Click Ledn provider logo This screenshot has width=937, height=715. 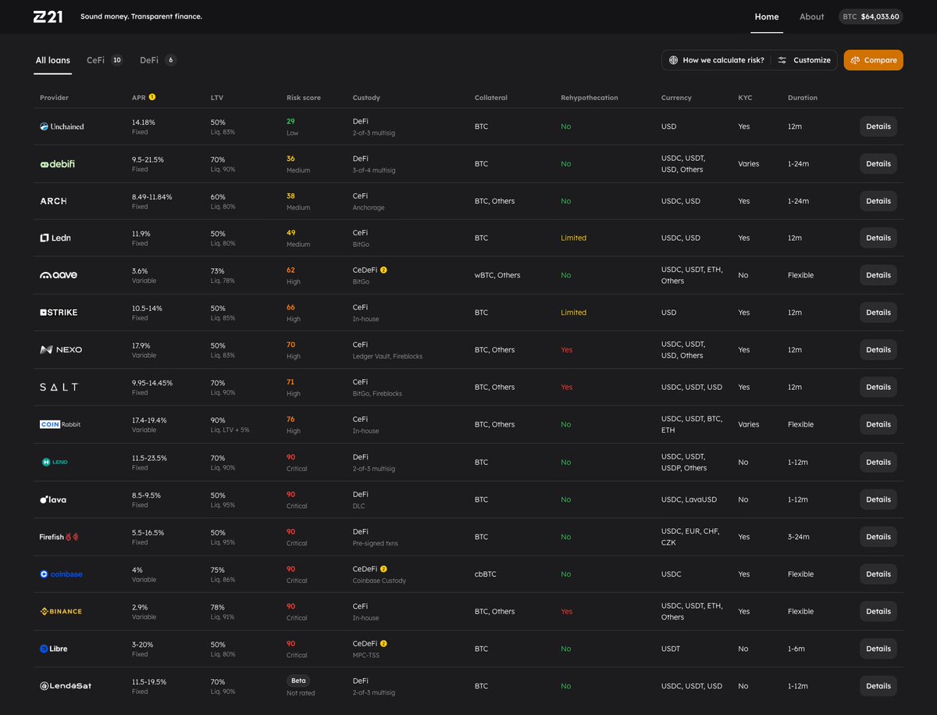click(x=55, y=238)
